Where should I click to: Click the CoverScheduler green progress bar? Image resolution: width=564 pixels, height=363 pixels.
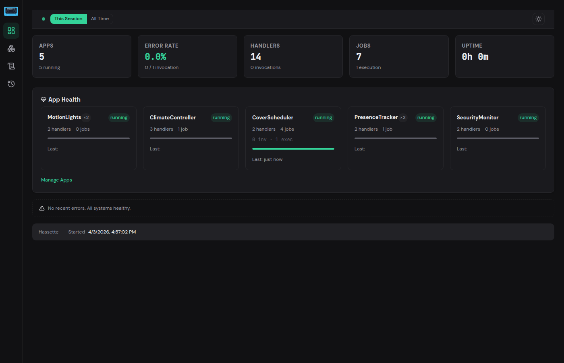coord(293,148)
